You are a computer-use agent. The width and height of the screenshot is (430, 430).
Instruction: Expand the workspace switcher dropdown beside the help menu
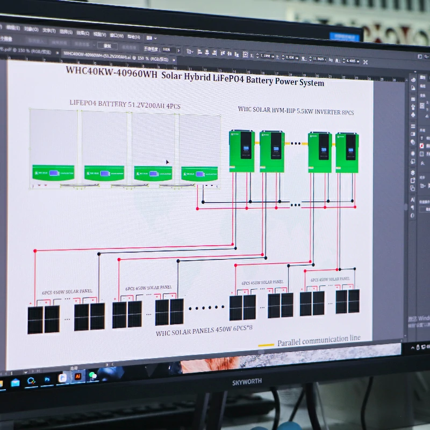[152, 38]
